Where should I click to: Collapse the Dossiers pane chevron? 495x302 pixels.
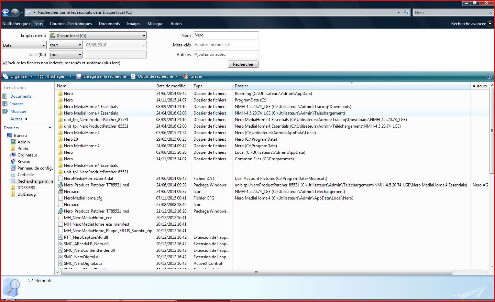(50, 128)
